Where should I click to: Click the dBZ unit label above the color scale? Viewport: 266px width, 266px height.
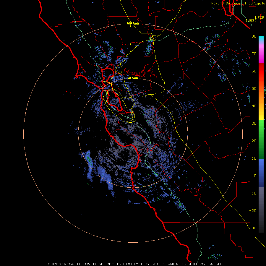tap(251, 21)
